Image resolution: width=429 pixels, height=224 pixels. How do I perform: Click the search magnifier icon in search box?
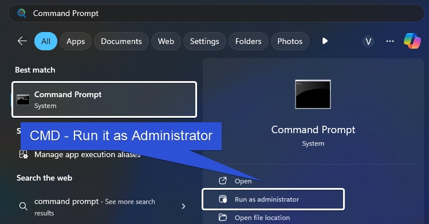pyautogui.click(x=22, y=13)
